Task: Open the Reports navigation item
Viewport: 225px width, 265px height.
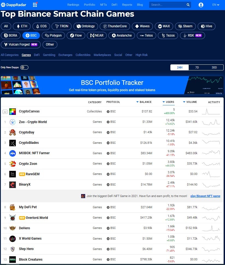Action: pos(127,5)
